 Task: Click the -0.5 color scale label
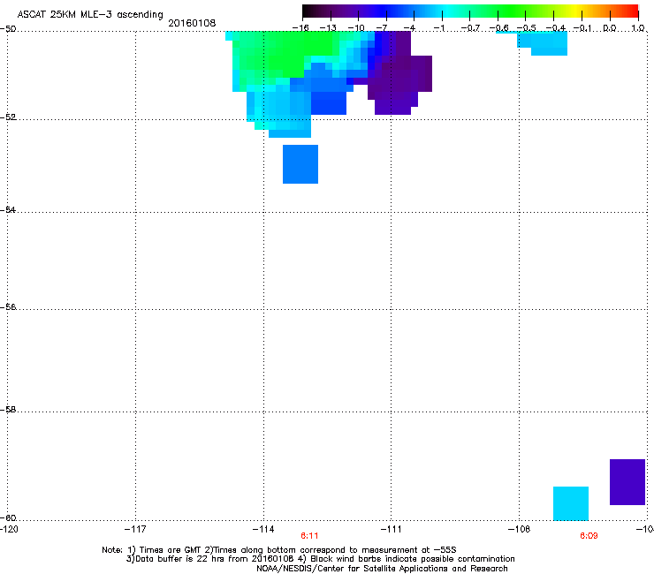point(527,28)
